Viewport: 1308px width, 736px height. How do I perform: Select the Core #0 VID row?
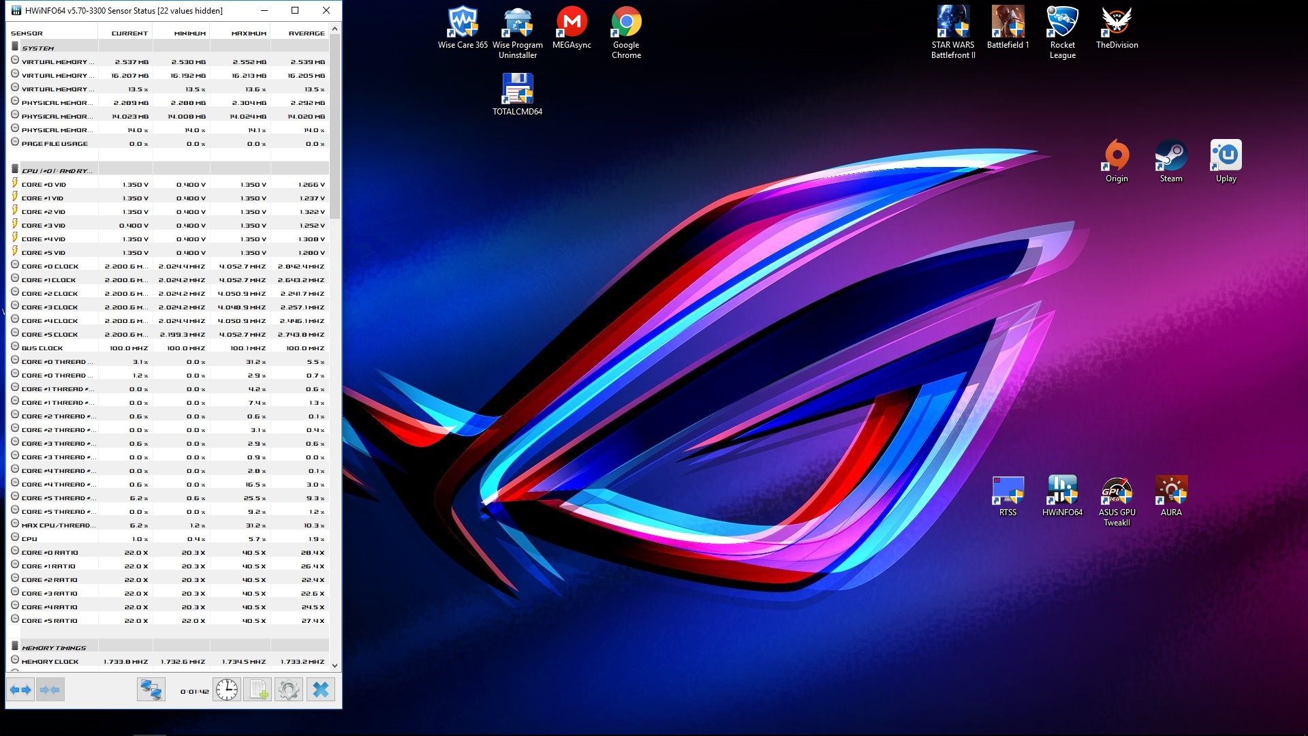coord(169,184)
